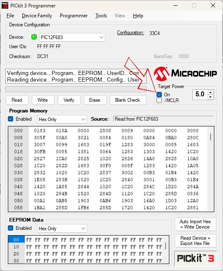Click the target voltage 5.0 field
Image resolution: width=223 pixels, height=271 pixels.
[200, 94]
